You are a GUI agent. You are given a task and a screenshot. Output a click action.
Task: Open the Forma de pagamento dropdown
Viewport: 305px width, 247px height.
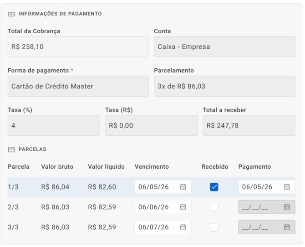pyautogui.click(x=78, y=86)
